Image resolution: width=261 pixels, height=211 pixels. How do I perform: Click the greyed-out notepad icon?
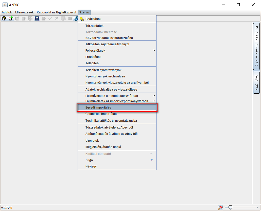(30, 18)
